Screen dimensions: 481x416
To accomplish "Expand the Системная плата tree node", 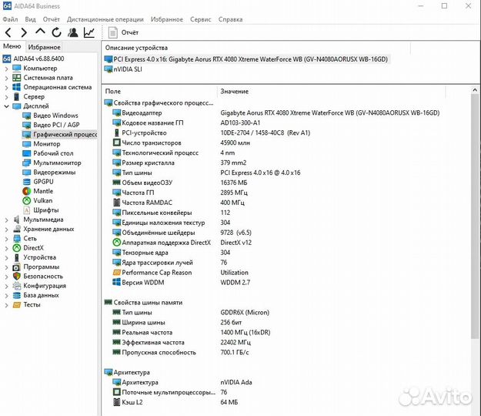I will (6, 78).
